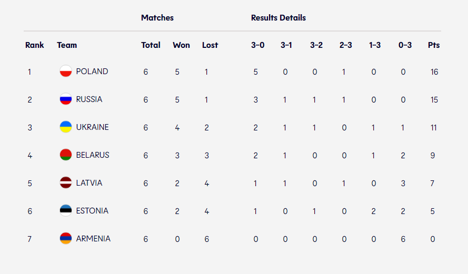
Task: Click the Russia flag icon
Action: point(66,99)
